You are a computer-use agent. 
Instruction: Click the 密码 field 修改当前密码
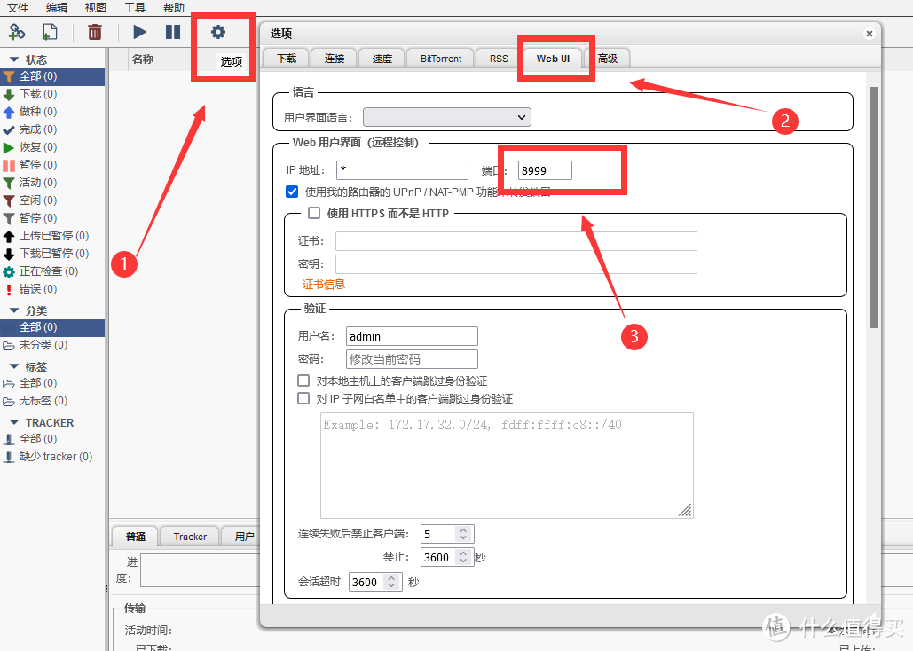pyautogui.click(x=412, y=359)
